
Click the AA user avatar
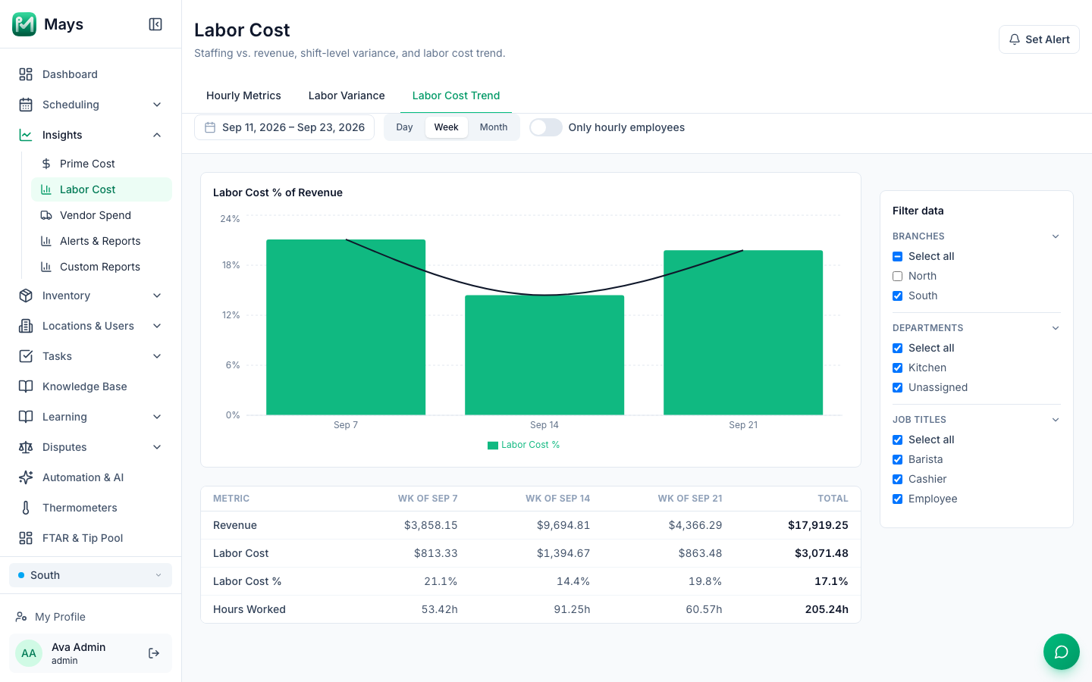(x=29, y=653)
